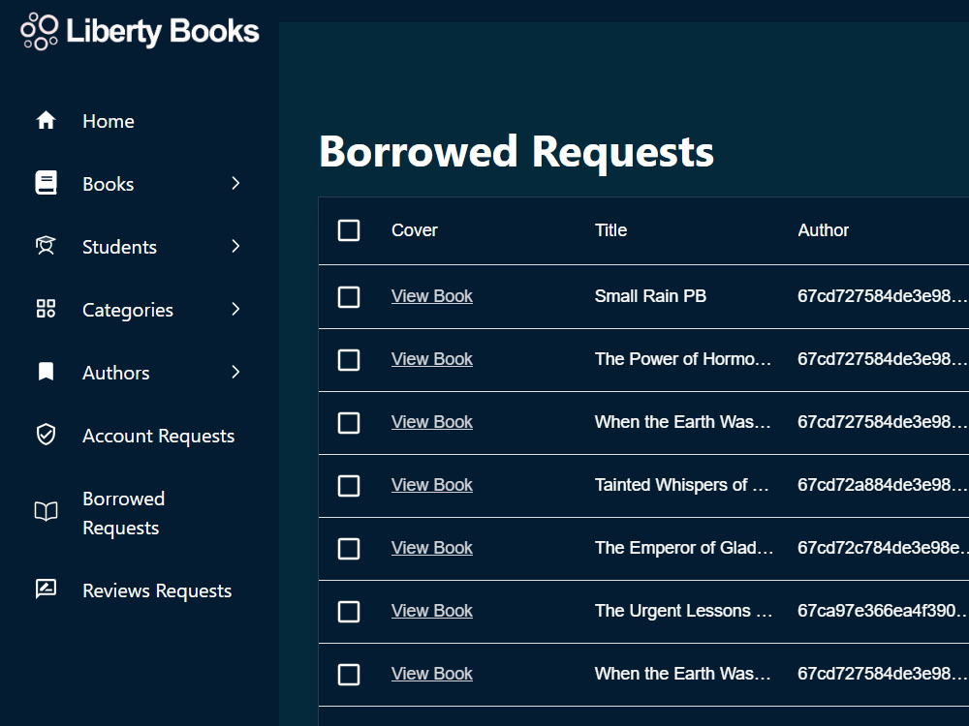Open View Book link for Emperor of Glad…
This screenshot has width=969, height=726.
point(432,548)
